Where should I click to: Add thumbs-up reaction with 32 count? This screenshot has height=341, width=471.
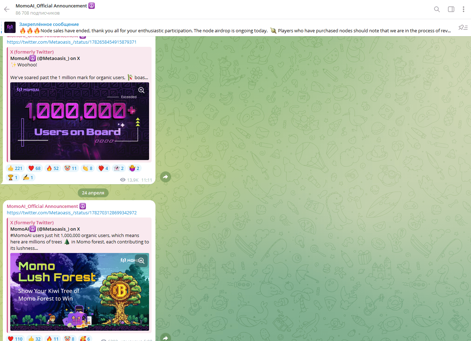[35, 339]
